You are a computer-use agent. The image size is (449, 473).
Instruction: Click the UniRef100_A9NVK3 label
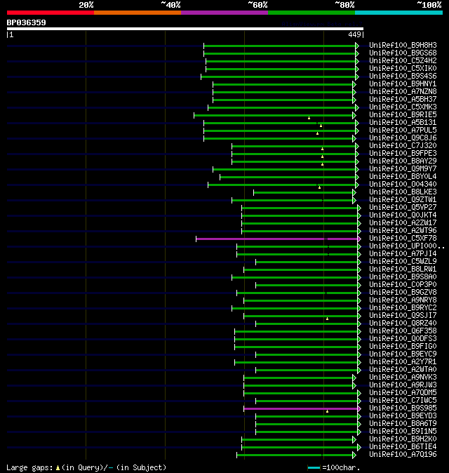coord(403,378)
